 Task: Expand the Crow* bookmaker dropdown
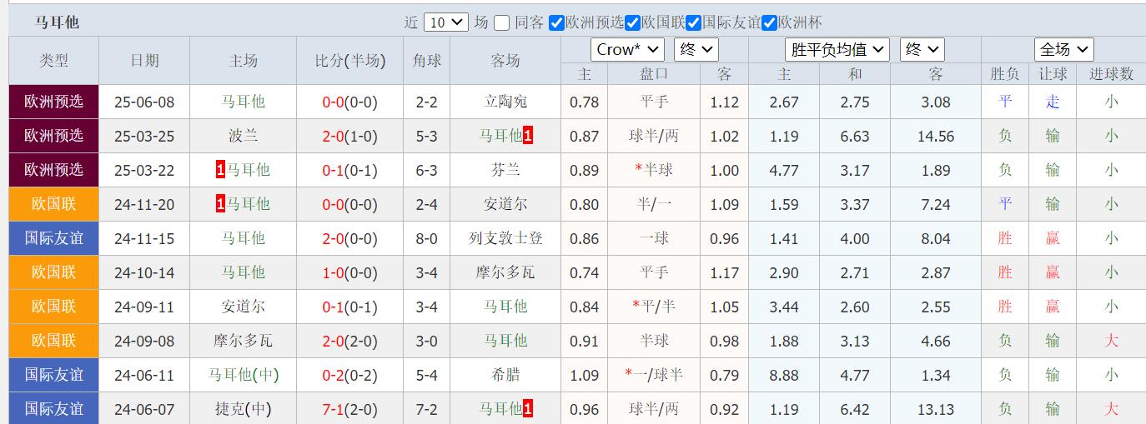coord(627,50)
